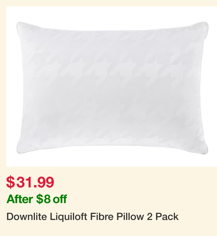
Task: Click the white background around the pillow photo
Action: coord(111,14)
